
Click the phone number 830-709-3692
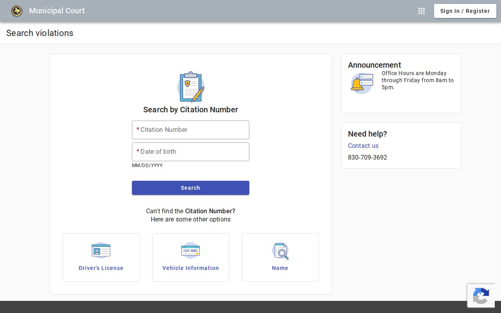pos(368,157)
